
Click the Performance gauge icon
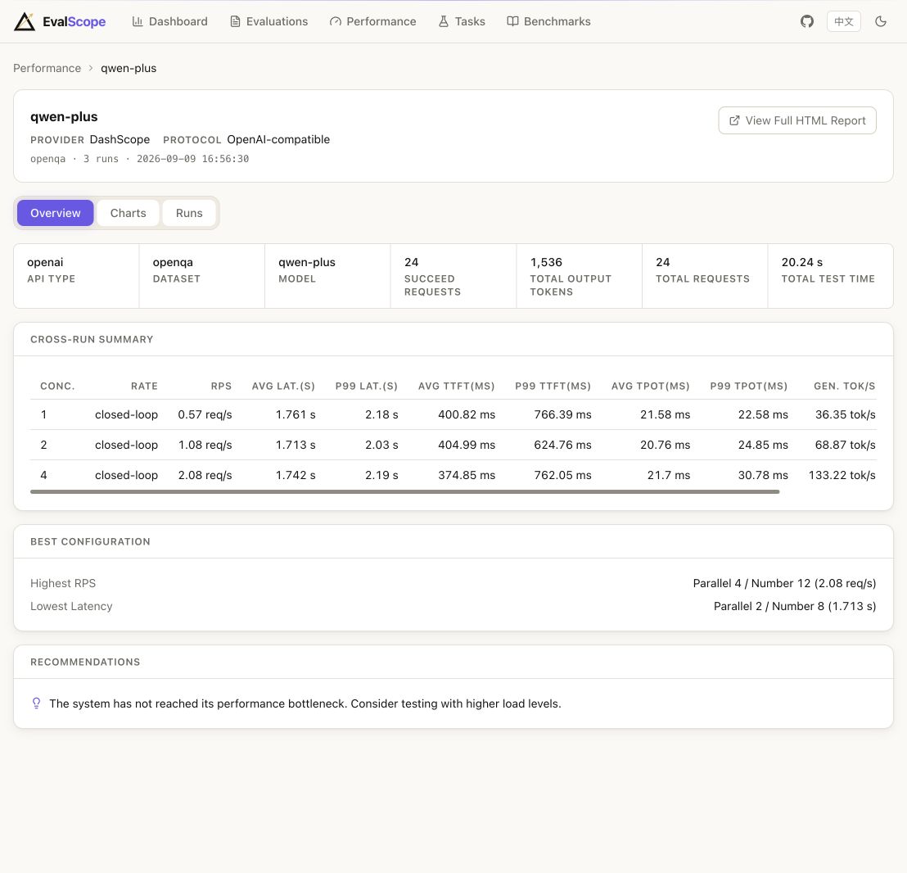[335, 21]
